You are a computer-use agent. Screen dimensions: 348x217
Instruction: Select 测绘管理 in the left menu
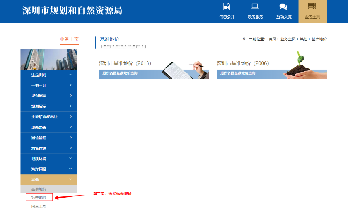coord(39,138)
